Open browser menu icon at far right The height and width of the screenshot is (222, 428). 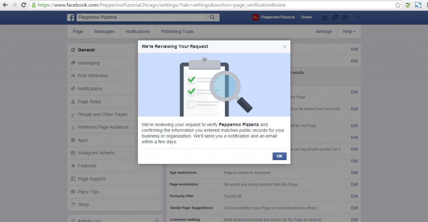(x=427, y=5)
